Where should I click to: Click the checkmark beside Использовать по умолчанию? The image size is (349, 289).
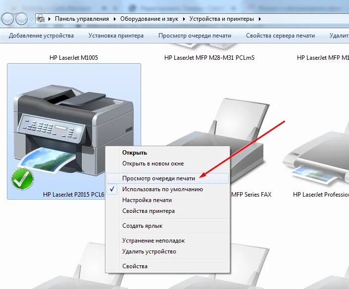[112, 189]
